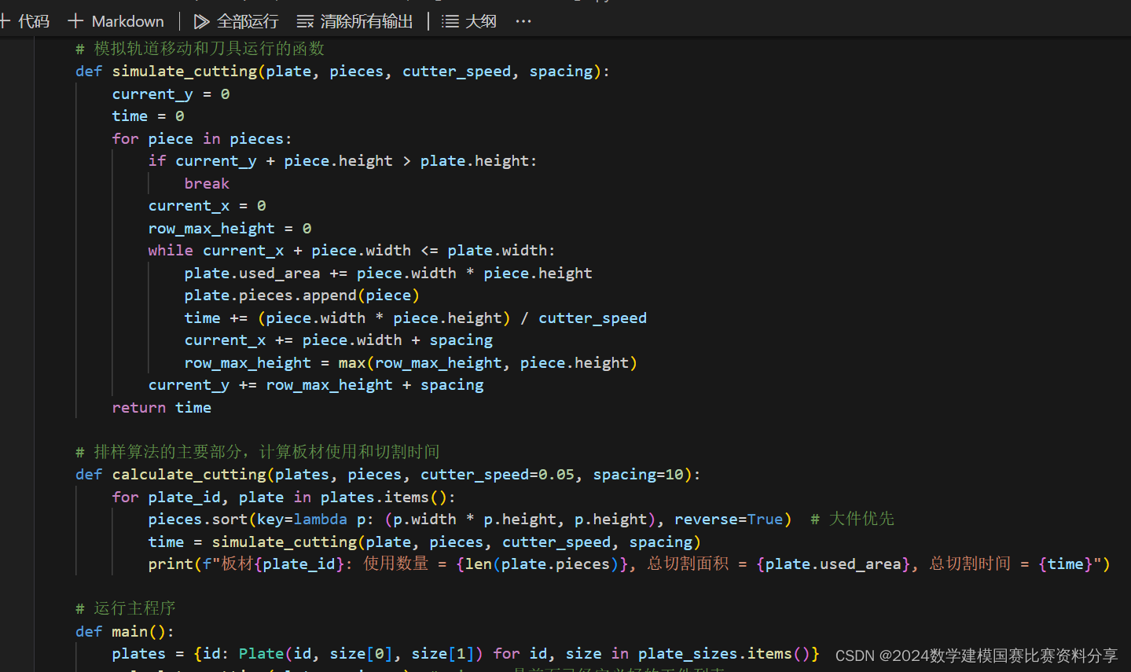Image resolution: width=1131 pixels, height=672 pixels.
Task: Click the 全部运行 run-all button
Action: point(236,21)
